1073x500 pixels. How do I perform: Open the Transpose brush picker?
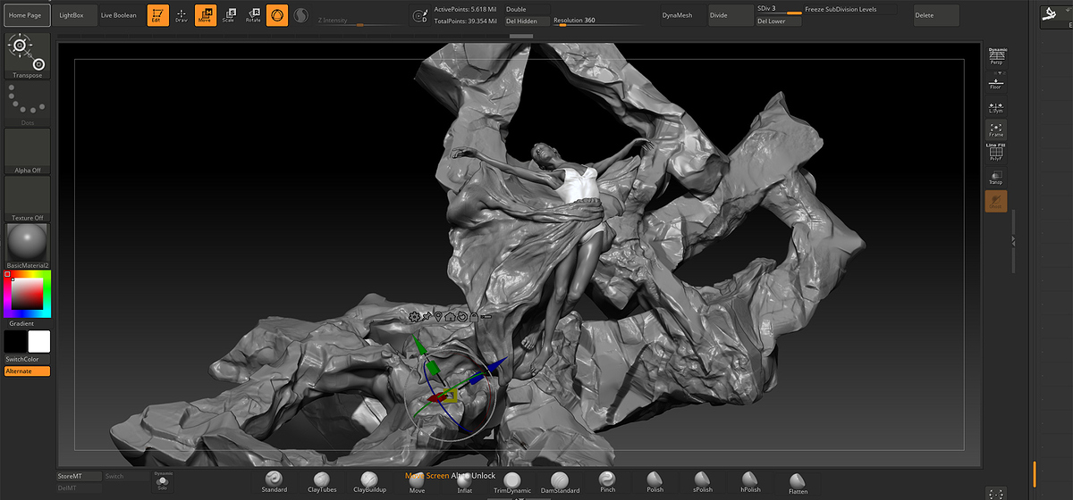27,56
